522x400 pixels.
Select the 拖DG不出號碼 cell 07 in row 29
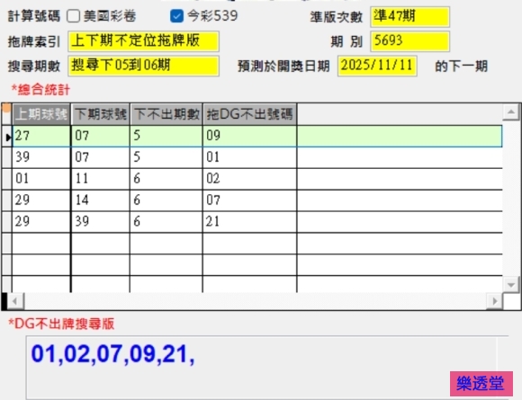pos(249,200)
